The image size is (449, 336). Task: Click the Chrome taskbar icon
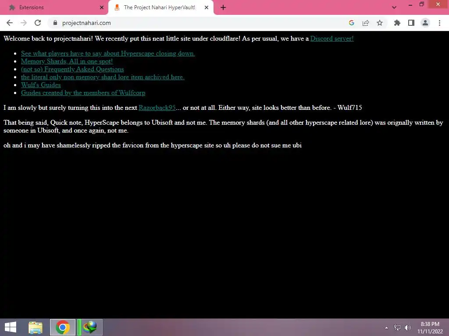[63, 327]
